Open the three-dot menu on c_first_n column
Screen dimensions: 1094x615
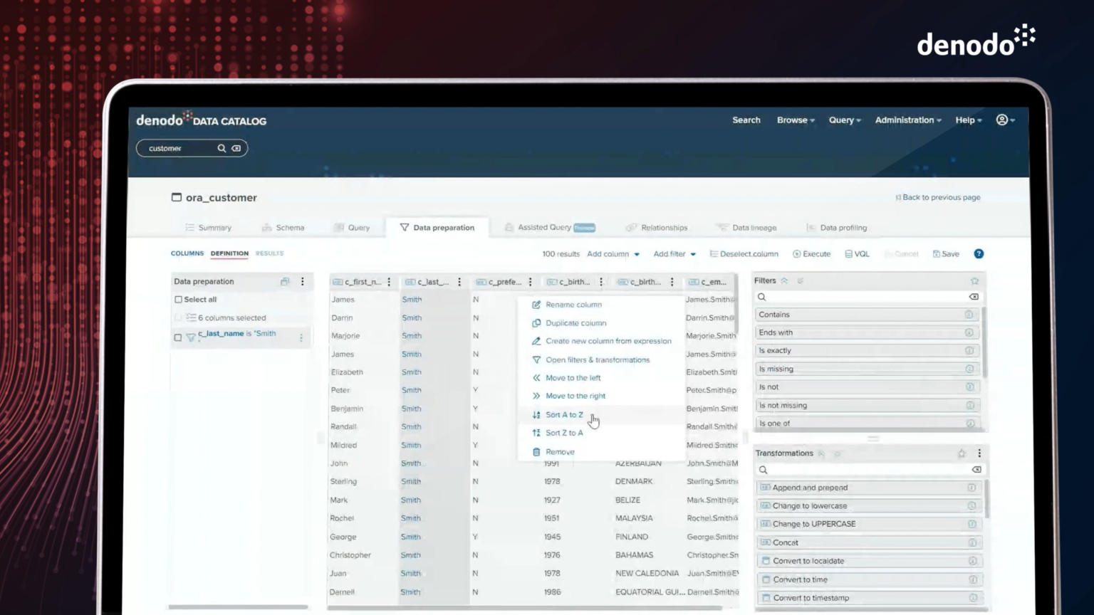pos(389,281)
